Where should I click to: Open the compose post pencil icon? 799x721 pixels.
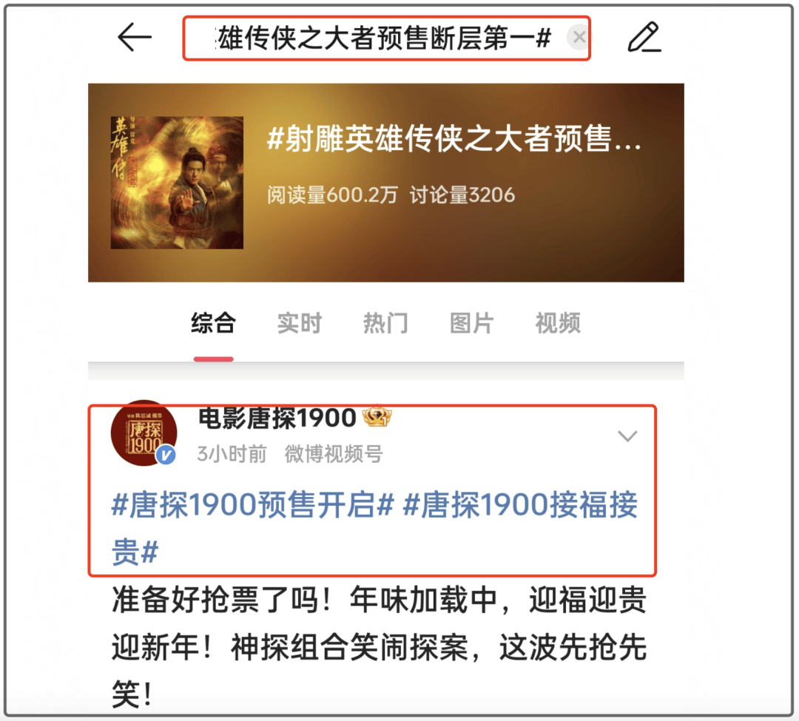tap(644, 37)
